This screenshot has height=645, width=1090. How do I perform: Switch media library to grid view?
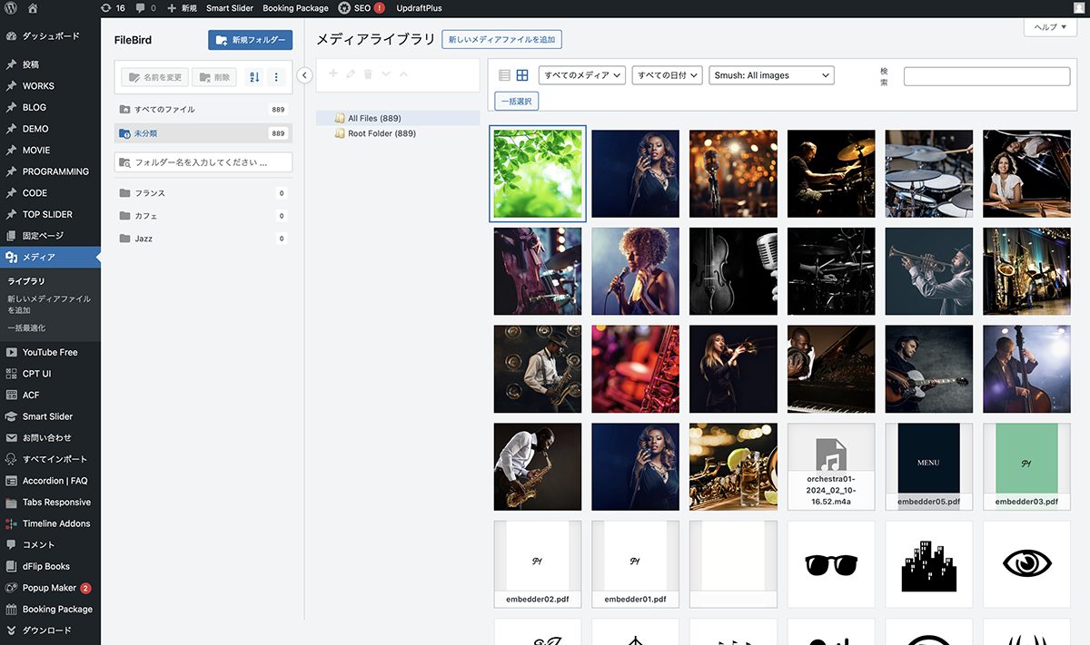(522, 75)
